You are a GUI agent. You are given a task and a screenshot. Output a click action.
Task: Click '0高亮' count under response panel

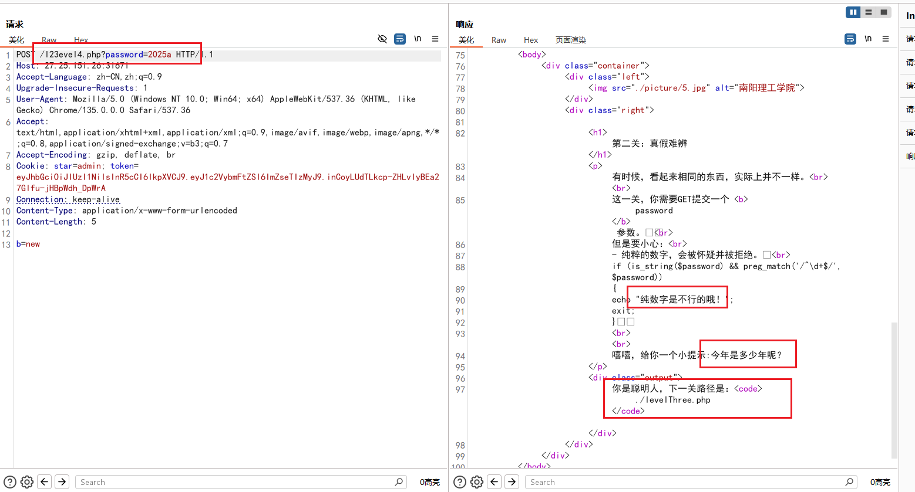coord(880,482)
